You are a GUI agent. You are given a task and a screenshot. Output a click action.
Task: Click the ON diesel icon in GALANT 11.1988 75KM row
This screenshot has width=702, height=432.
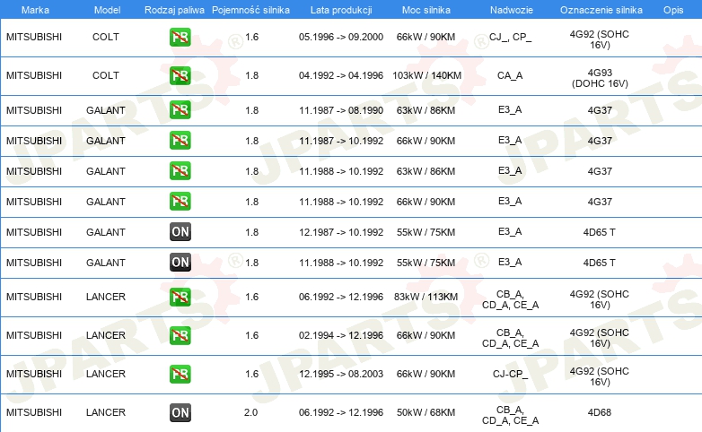tap(180, 262)
